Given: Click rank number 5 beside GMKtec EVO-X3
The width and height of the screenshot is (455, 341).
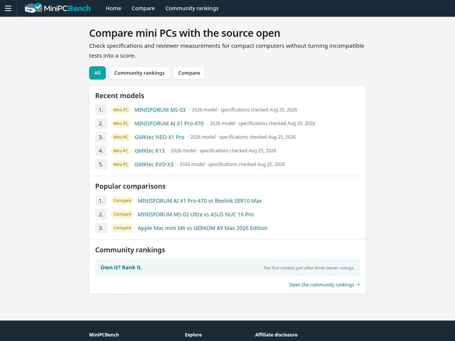Looking at the screenshot, I should (x=101, y=164).
